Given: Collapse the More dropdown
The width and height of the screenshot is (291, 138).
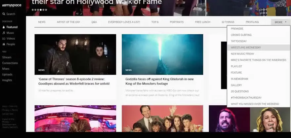Looking at the screenshot, I should coord(280,22).
